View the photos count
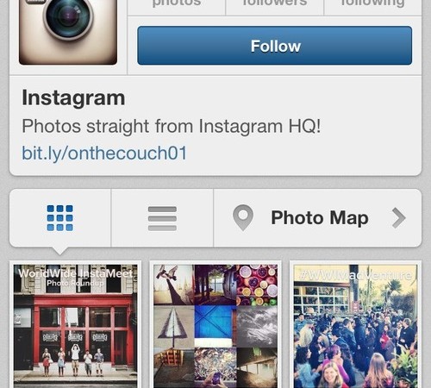 click(177, 6)
